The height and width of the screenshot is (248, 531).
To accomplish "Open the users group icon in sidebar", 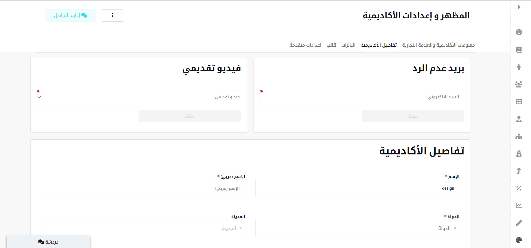I will click(519, 84).
